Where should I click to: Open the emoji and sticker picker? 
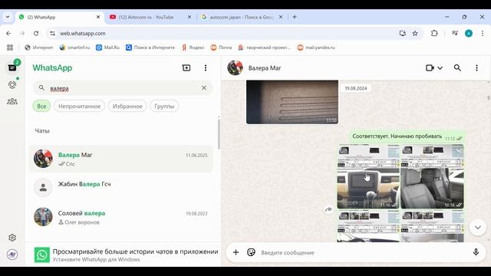tap(251, 252)
